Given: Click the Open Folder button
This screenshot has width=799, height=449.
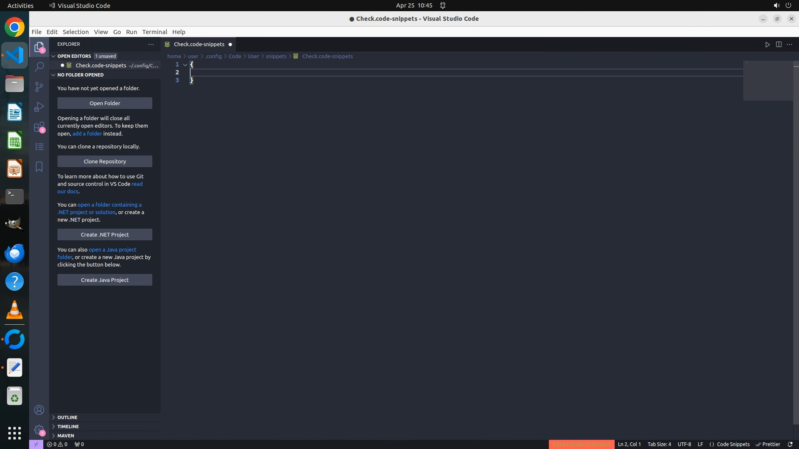Looking at the screenshot, I should tap(105, 103).
